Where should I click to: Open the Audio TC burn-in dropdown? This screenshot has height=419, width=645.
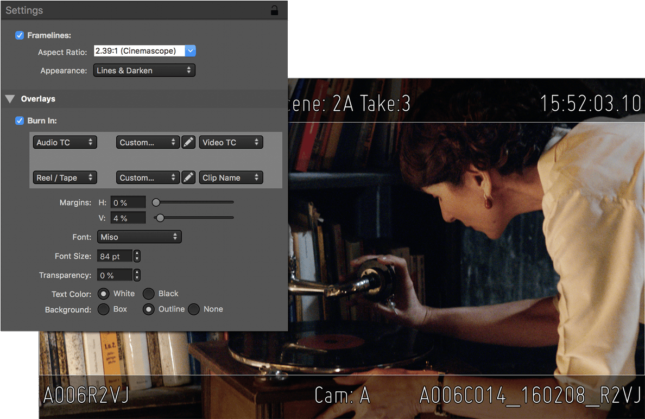point(65,142)
